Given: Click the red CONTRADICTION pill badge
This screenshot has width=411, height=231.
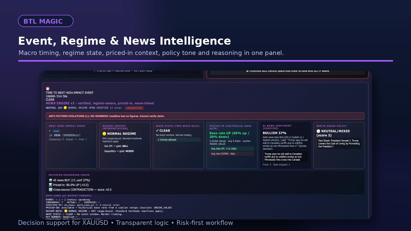Looking at the screenshot, I should 134,108.
